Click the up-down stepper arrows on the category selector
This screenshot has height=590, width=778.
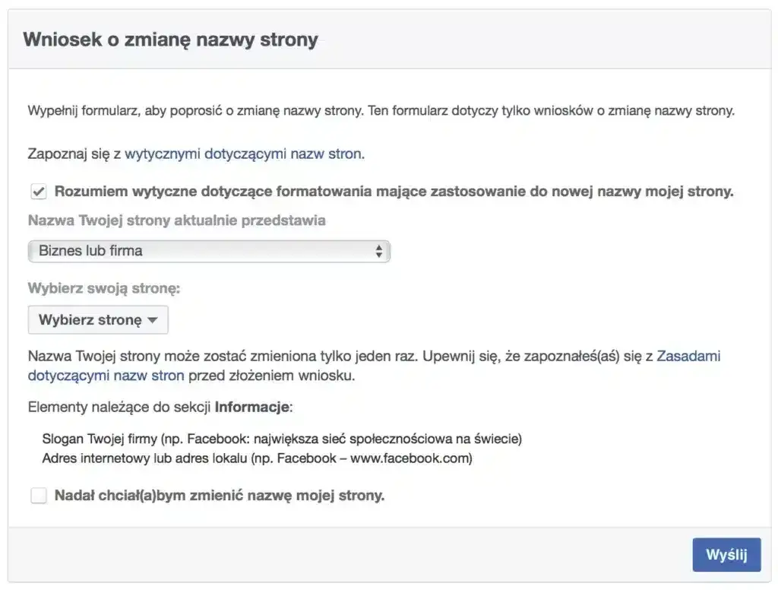pos(380,250)
